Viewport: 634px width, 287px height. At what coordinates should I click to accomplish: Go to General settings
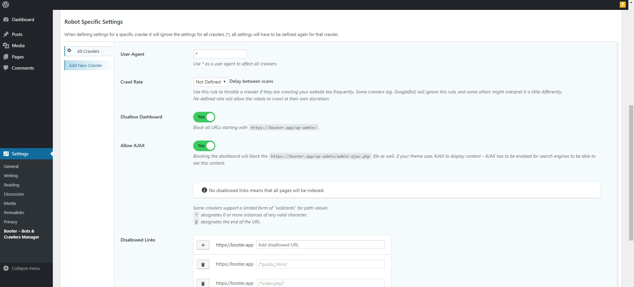click(x=11, y=166)
